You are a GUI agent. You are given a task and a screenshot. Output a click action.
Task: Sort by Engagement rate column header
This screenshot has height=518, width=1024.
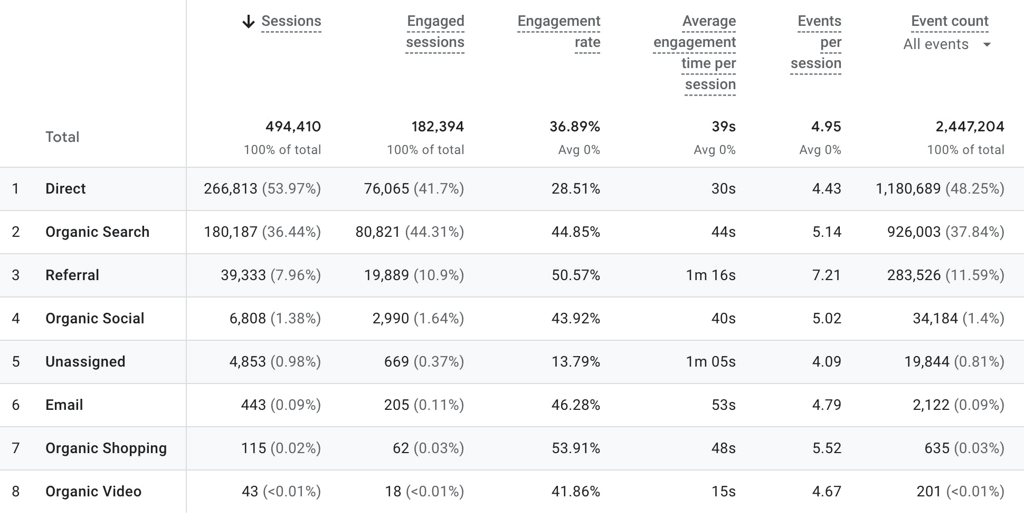click(x=558, y=32)
